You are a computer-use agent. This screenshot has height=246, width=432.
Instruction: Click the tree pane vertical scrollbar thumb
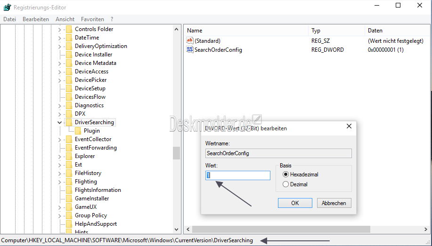click(176, 153)
